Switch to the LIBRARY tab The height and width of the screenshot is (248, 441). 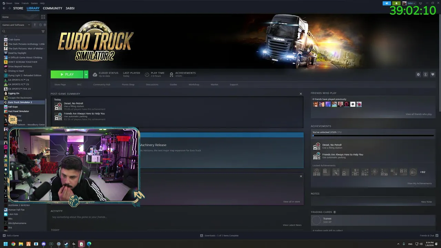[33, 8]
